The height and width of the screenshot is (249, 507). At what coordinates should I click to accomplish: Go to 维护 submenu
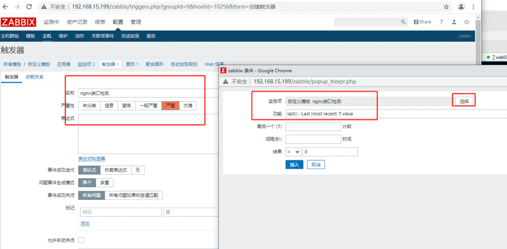click(x=63, y=36)
